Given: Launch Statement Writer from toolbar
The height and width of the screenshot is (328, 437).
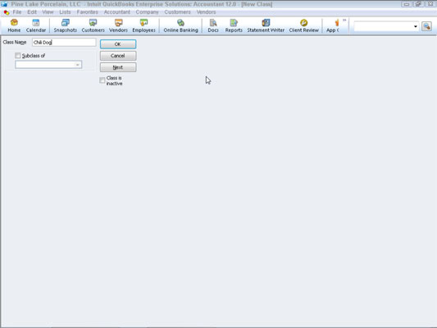Looking at the screenshot, I should (266, 26).
